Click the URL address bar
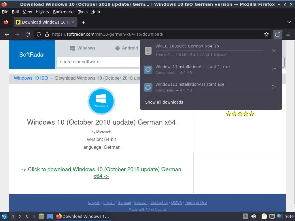This screenshot has height=221, width=295. pos(152,35)
